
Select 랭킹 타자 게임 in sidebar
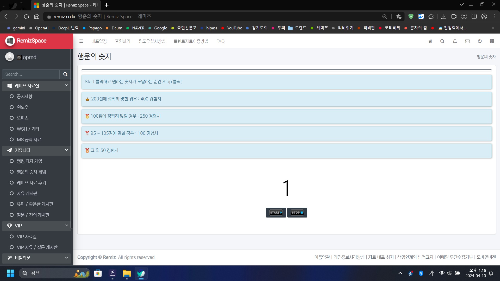[x=29, y=161]
